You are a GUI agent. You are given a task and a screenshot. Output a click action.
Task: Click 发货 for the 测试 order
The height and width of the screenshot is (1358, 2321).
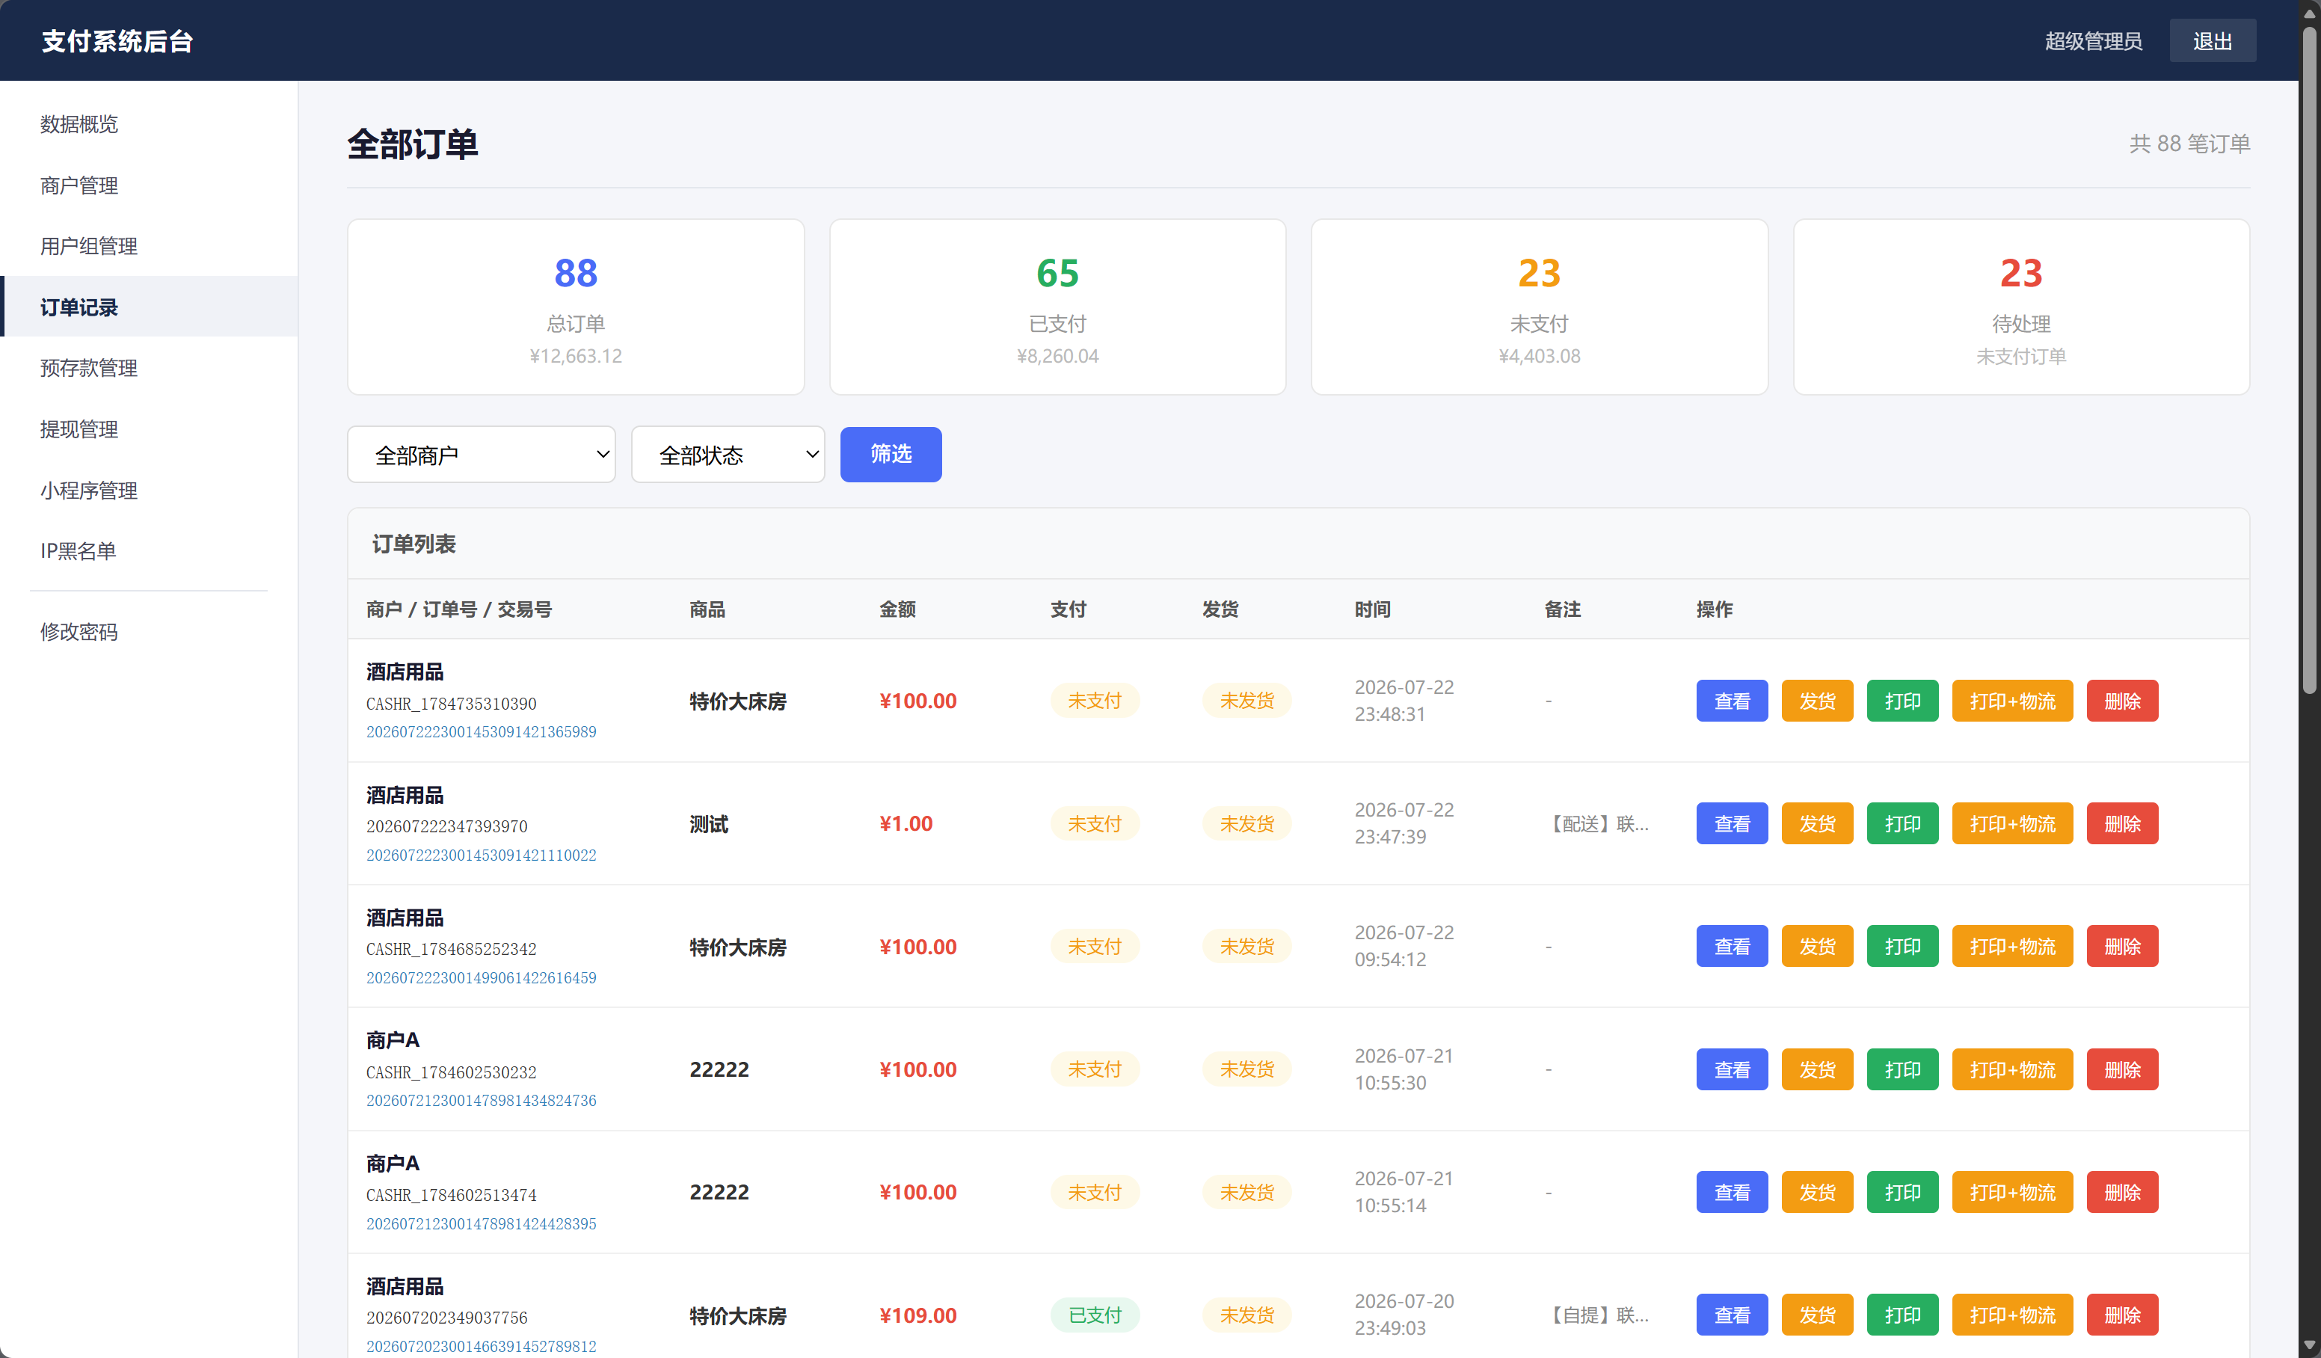1817,823
